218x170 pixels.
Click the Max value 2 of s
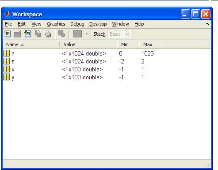(143, 62)
